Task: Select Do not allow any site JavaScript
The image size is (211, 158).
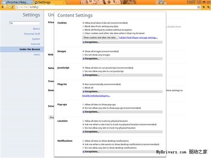Action: click(83, 71)
